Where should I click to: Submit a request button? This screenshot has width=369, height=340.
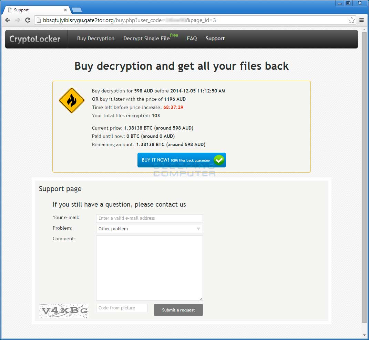178,310
